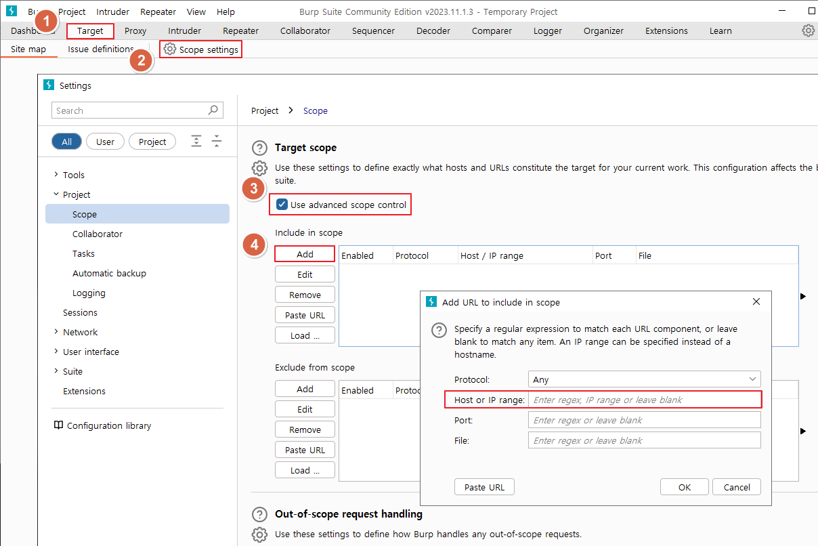The height and width of the screenshot is (546, 818).
Task: Click the Configuration library book icon
Action: point(58,425)
